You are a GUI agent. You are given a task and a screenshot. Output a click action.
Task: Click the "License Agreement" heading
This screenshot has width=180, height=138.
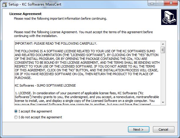click(26, 14)
